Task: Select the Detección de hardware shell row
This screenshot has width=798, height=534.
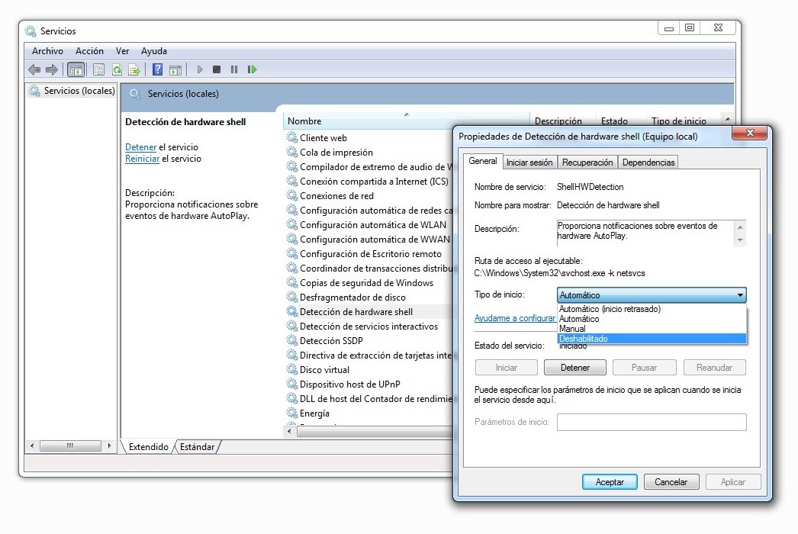Action: point(368,311)
